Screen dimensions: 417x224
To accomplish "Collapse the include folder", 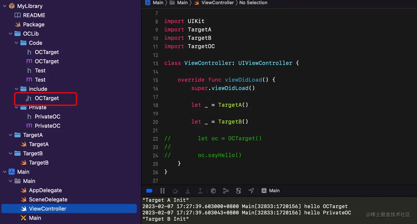I will (x=16, y=89).
